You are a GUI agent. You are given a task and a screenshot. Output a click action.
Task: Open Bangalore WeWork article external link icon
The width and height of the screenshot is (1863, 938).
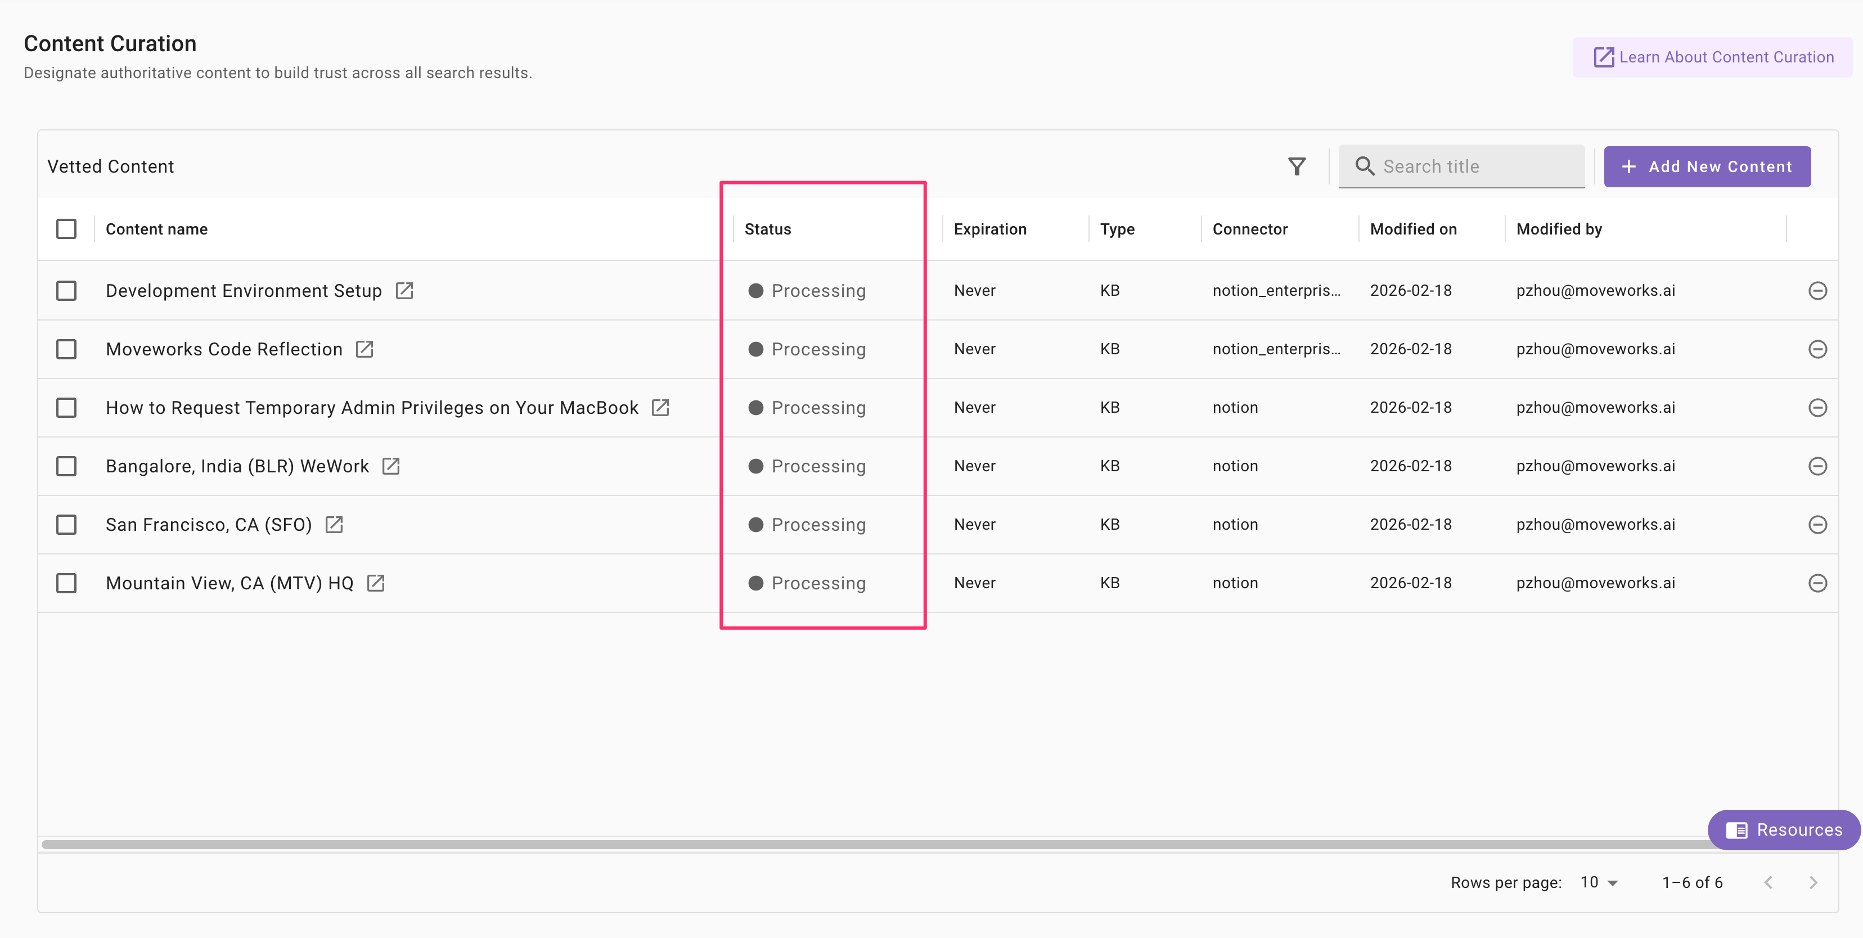click(x=391, y=466)
